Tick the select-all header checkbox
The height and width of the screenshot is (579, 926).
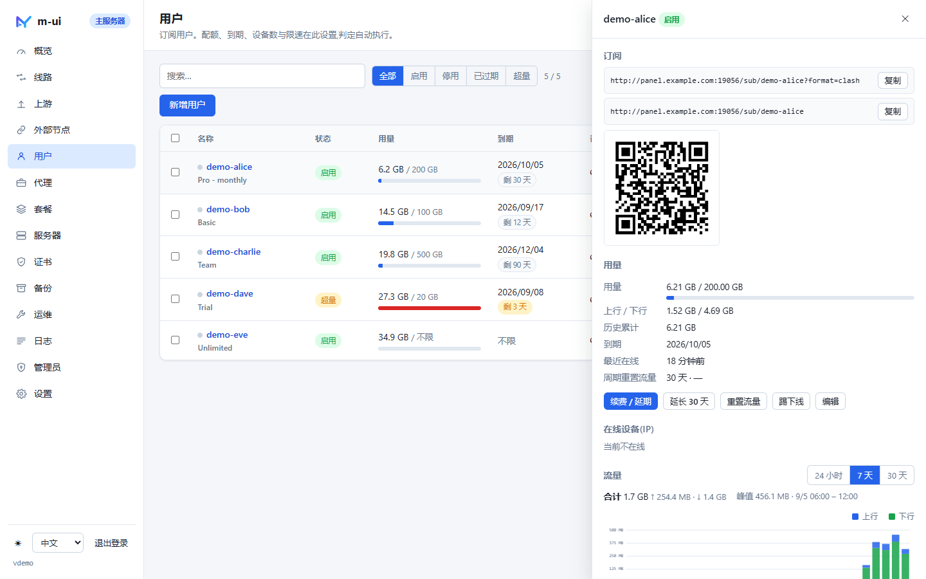point(175,138)
